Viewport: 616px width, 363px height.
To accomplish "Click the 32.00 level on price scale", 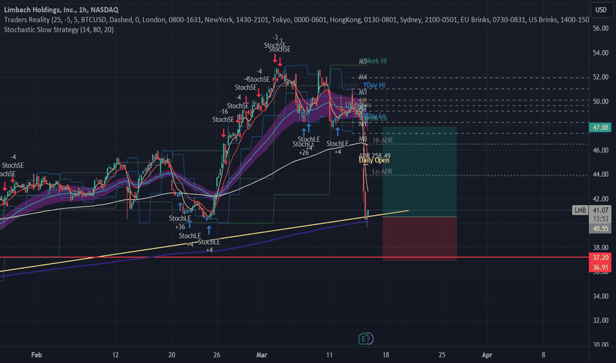I will pyautogui.click(x=600, y=321).
